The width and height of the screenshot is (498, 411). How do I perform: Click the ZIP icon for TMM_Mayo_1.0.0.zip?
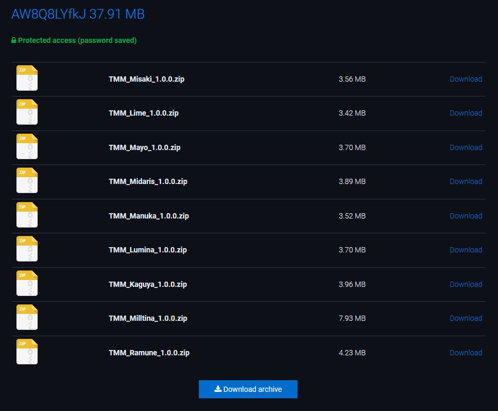click(27, 146)
